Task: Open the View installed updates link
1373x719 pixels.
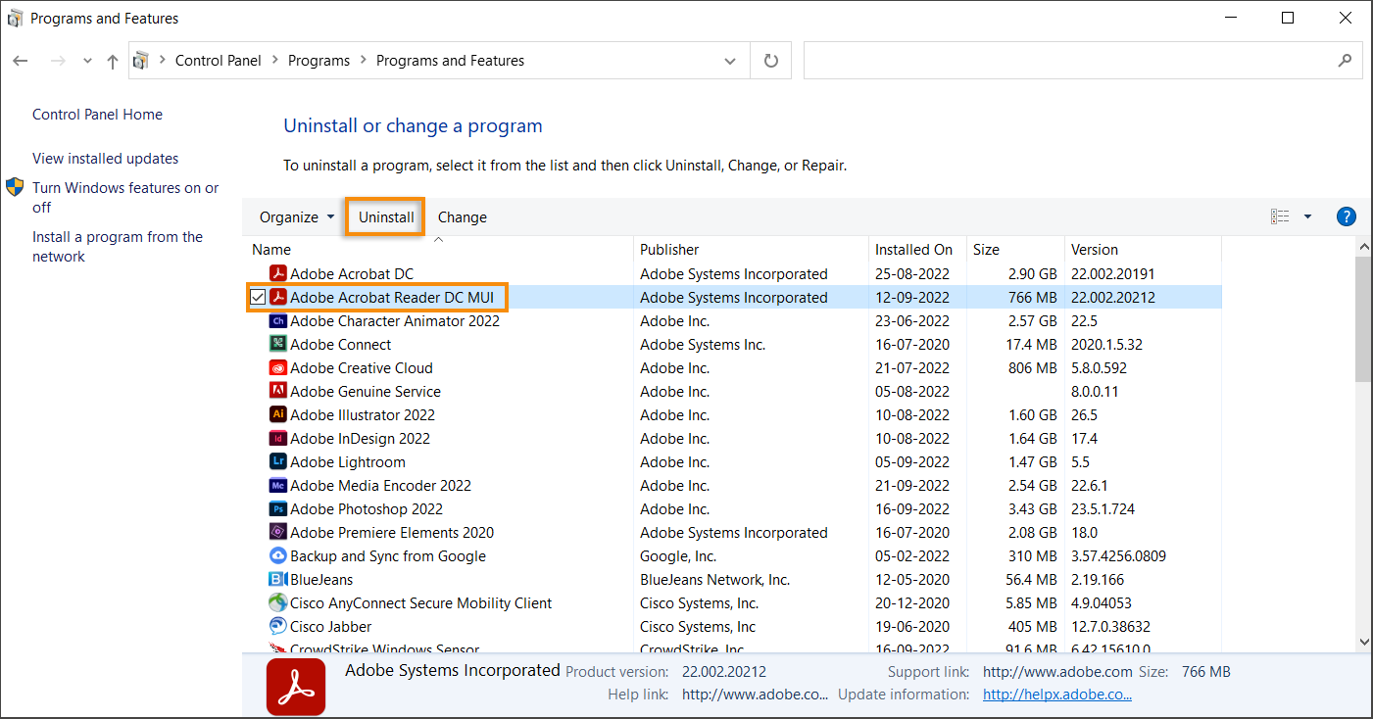Action: pyautogui.click(x=105, y=158)
